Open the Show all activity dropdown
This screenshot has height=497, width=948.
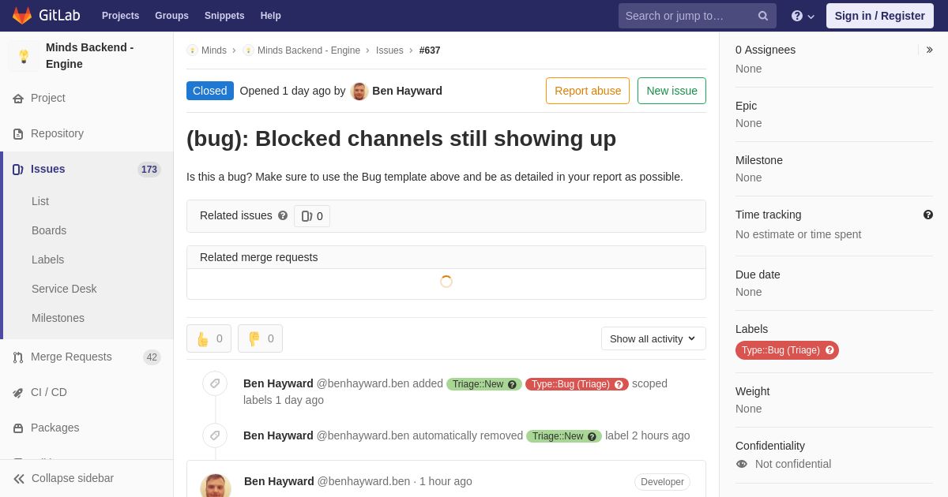(x=653, y=338)
